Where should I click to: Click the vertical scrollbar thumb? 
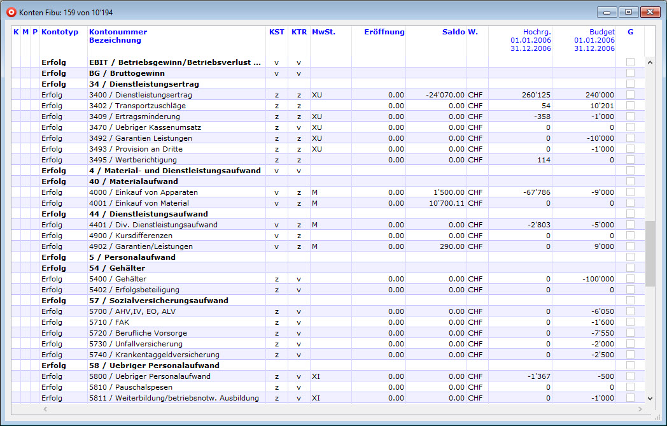tap(650, 253)
